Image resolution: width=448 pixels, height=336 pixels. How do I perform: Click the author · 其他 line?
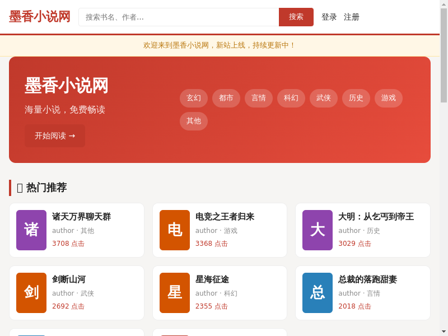(x=73, y=231)
